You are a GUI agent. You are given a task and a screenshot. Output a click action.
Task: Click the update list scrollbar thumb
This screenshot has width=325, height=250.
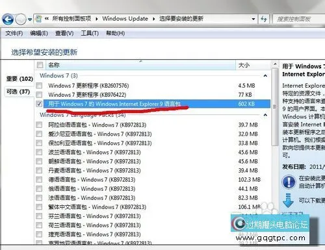point(275,106)
